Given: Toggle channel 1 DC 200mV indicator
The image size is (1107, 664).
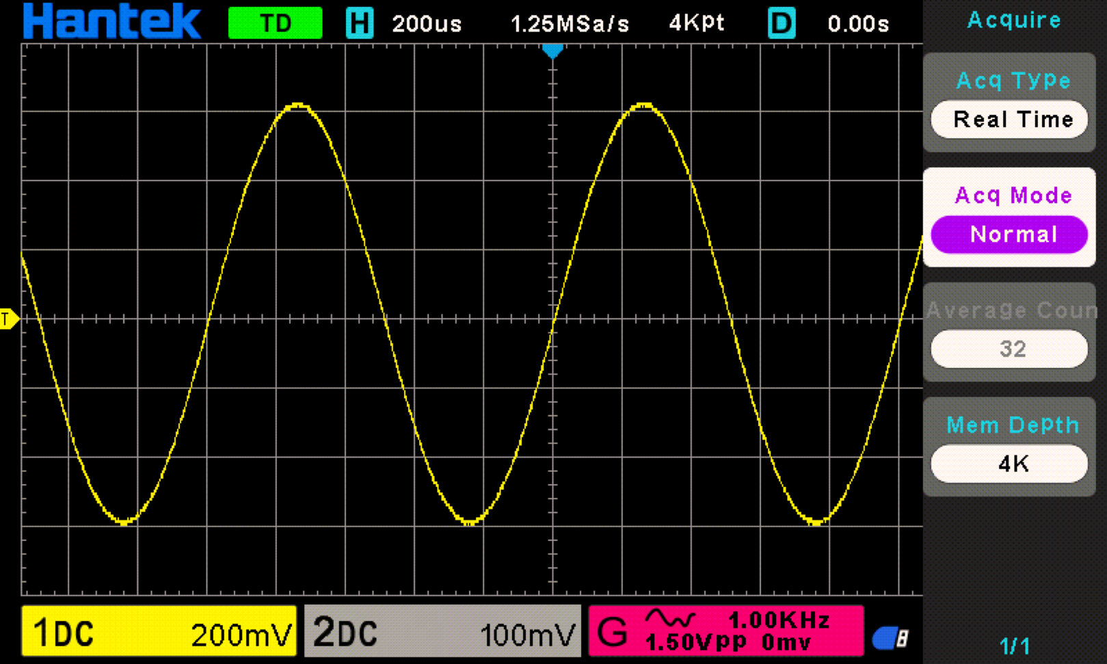Looking at the screenshot, I should coord(159,631).
